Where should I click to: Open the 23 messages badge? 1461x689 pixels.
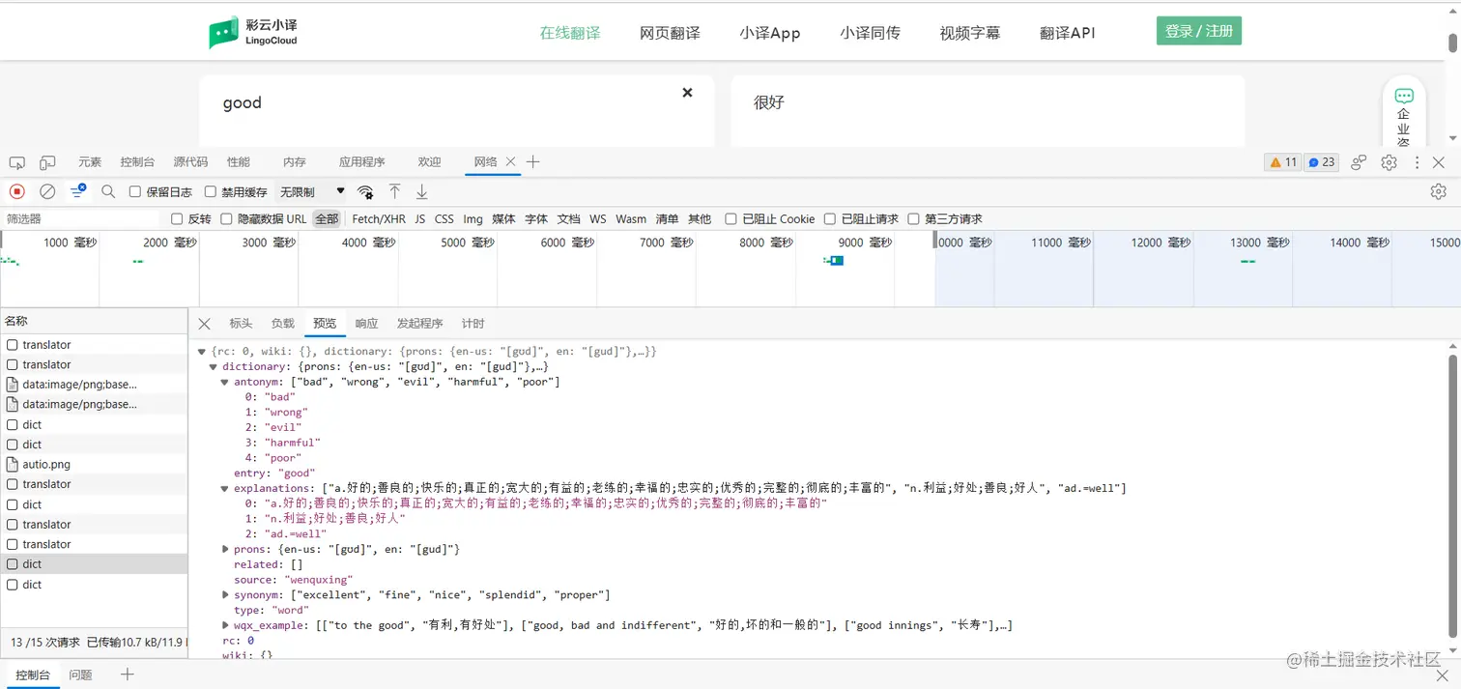point(1321,162)
